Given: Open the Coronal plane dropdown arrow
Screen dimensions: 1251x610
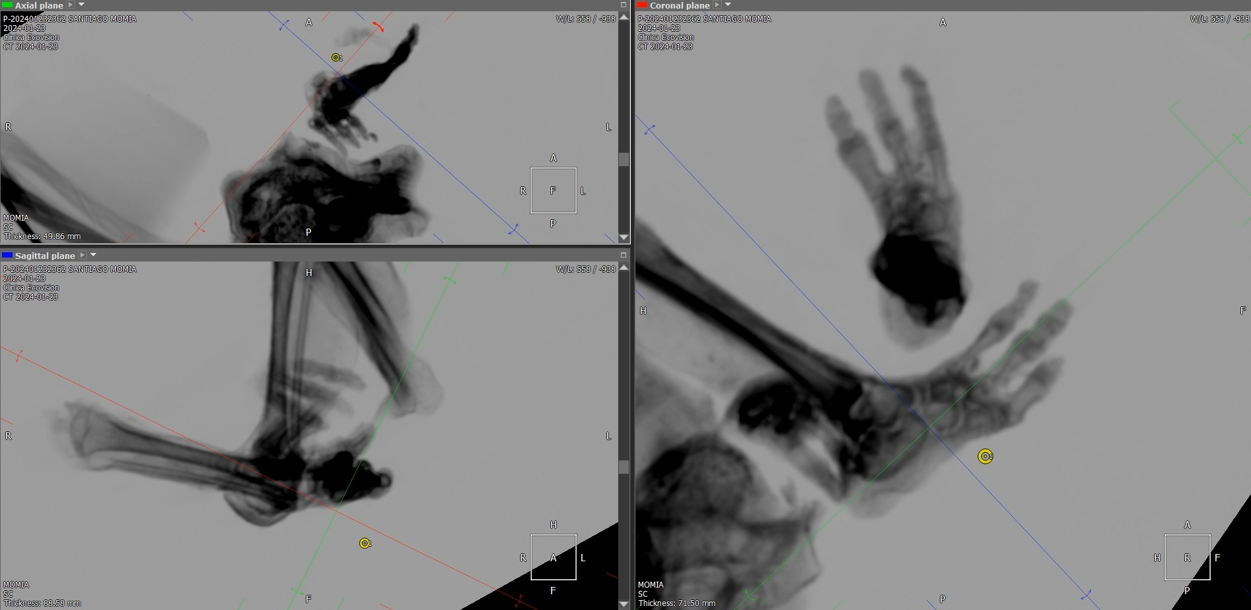Looking at the screenshot, I should (728, 5).
